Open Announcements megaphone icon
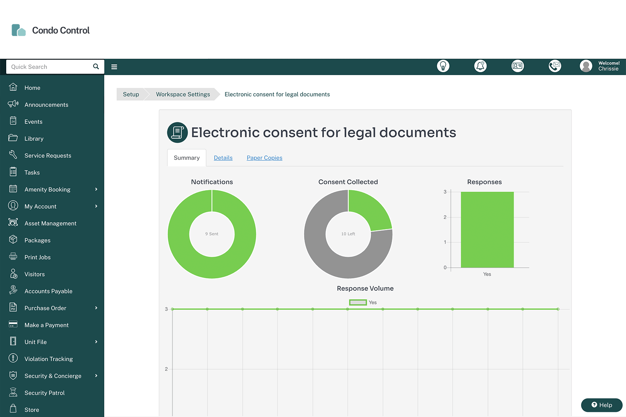The height and width of the screenshot is (417, 626). (x=13, y=104)
